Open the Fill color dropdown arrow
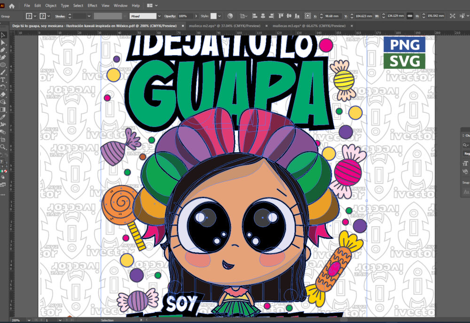 pos(35,16)
